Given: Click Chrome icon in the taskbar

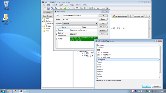Looking at the screenshot, I should coord(16,91).
